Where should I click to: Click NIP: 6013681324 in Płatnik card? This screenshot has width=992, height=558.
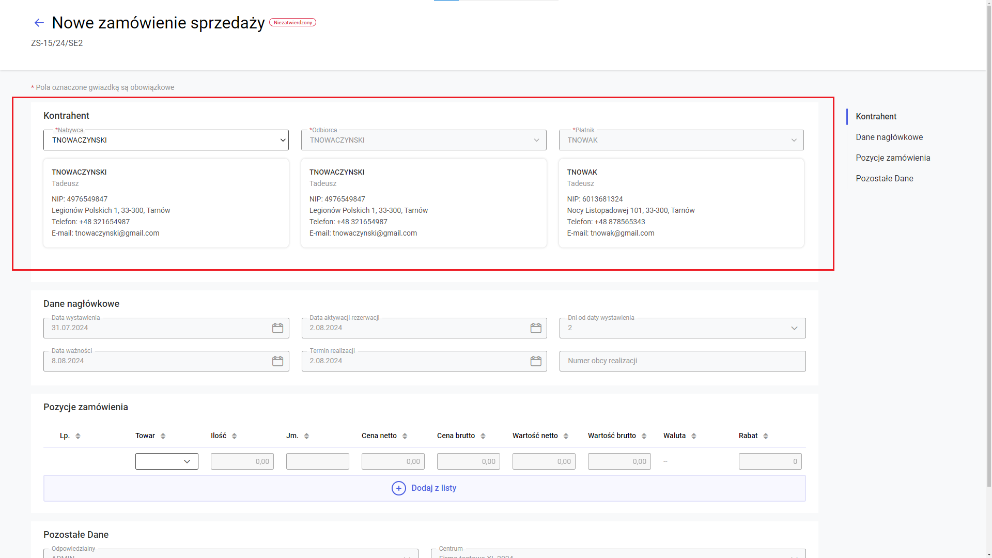click(x=595, y=199)
